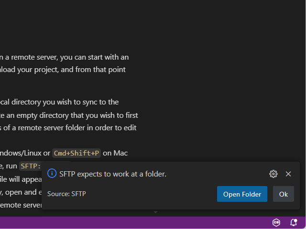Viewport: 306px width, 229px height.
Task: Click 'SFTP expects to work at a folder' message
Action: click(x=113, y=174)
